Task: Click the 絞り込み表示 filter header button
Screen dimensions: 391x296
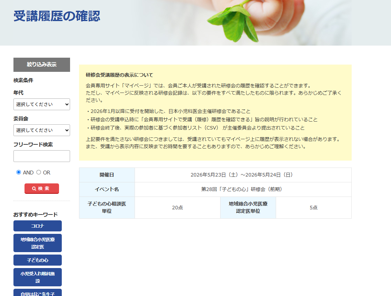Action: pos(42,65)
